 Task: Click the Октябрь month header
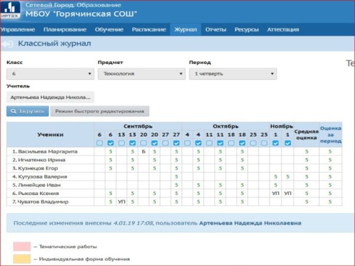[x=225, y=126]
